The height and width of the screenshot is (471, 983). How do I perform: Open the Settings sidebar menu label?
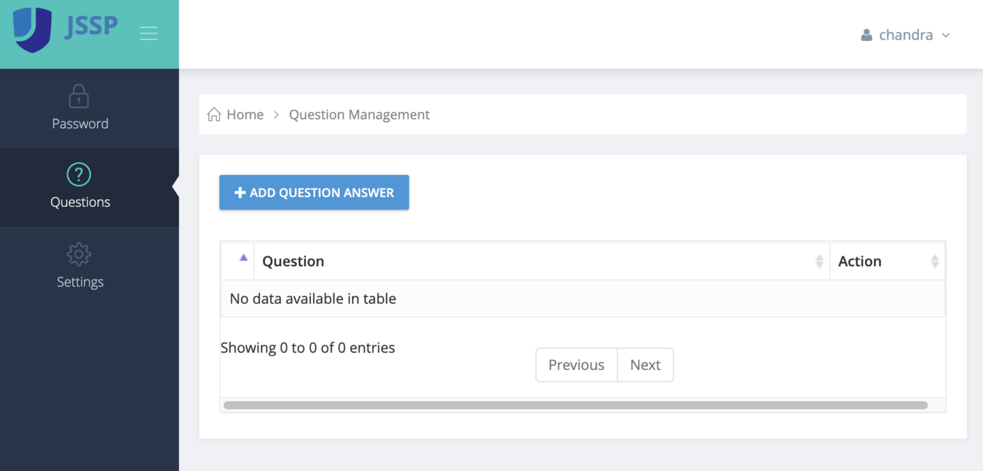pyautogui.click(x=80, y=282)
